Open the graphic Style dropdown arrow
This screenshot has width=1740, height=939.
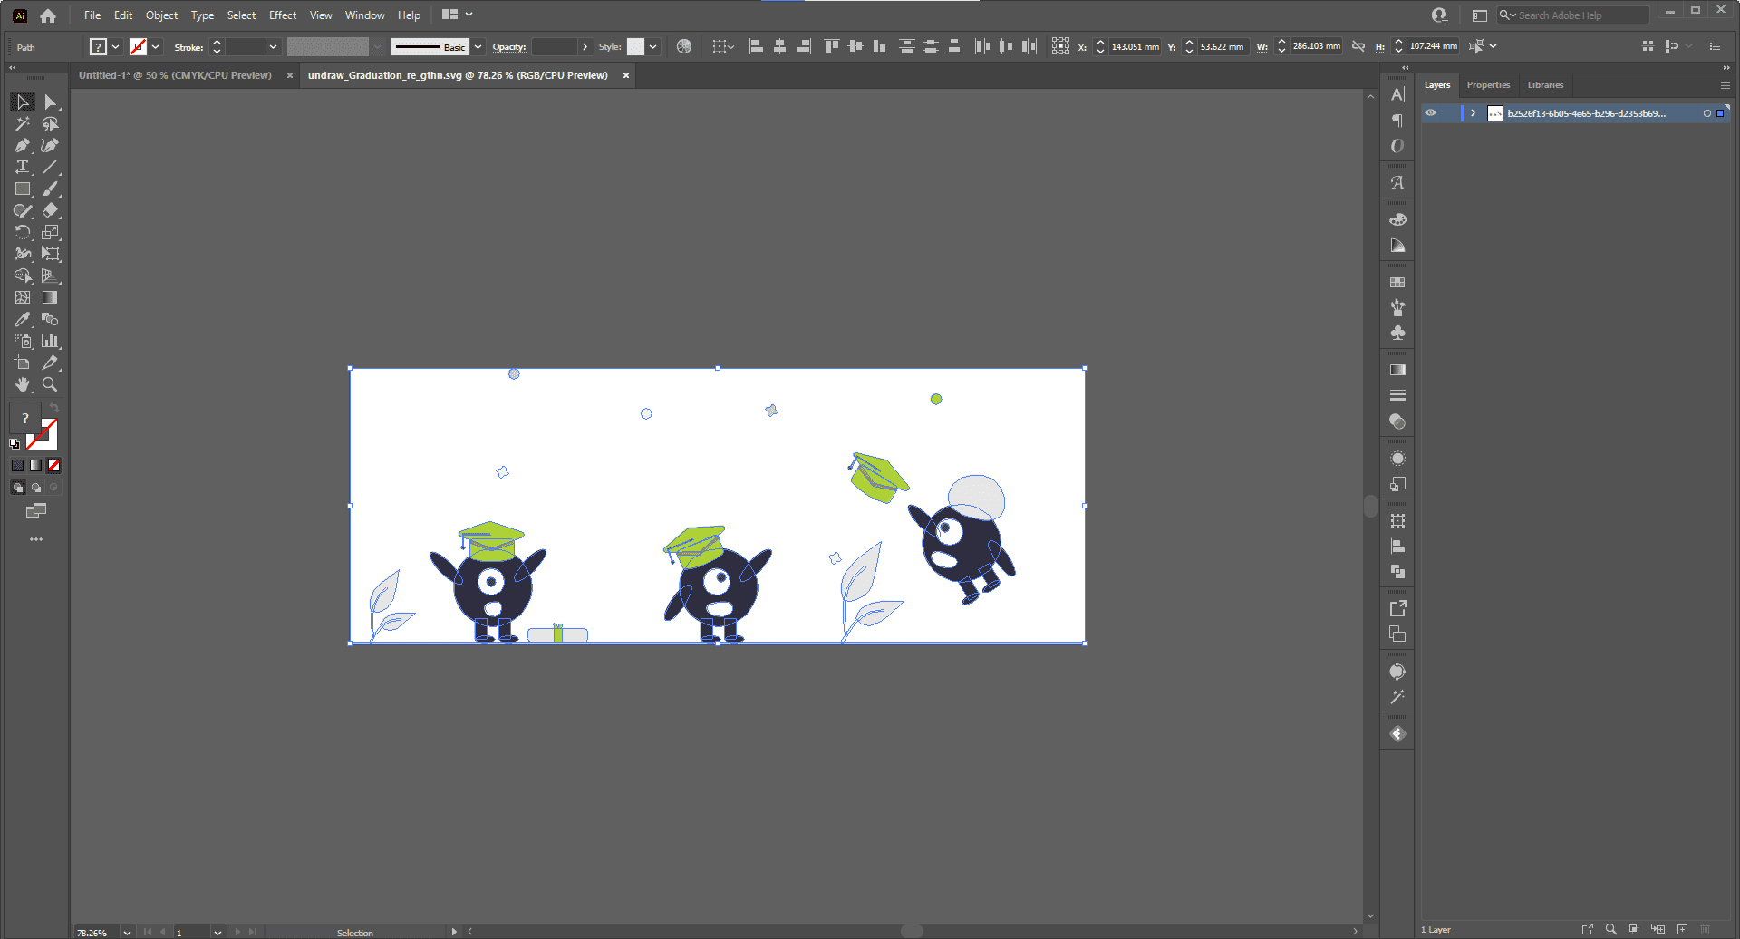652,47
